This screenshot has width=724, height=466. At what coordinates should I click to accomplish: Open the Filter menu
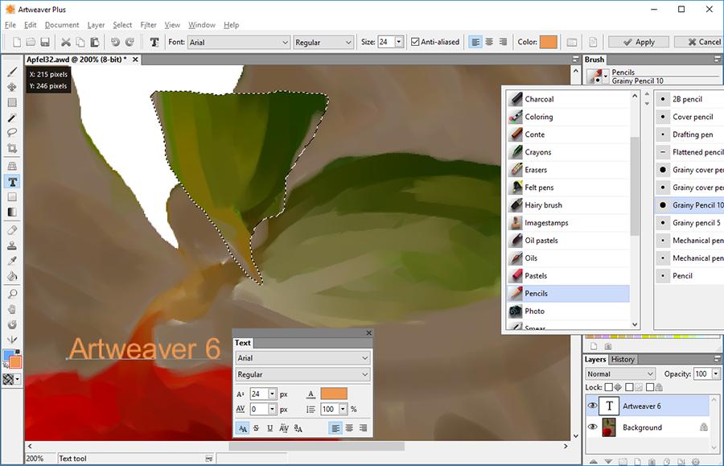148,25
